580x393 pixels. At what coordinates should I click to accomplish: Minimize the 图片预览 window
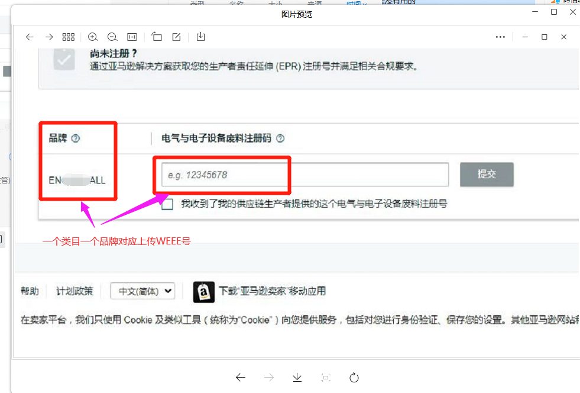click(535, 12)
